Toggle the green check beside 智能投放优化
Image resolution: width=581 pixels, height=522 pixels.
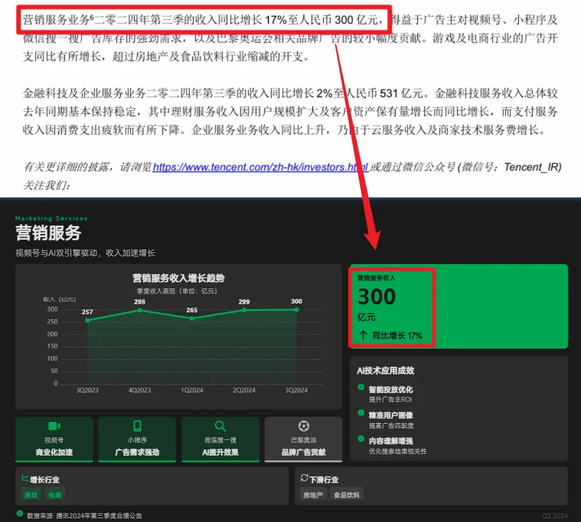[x=360, y=387]
